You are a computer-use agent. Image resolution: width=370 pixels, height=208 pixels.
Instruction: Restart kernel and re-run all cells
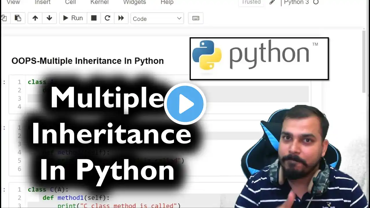click(x=121, y=18)
